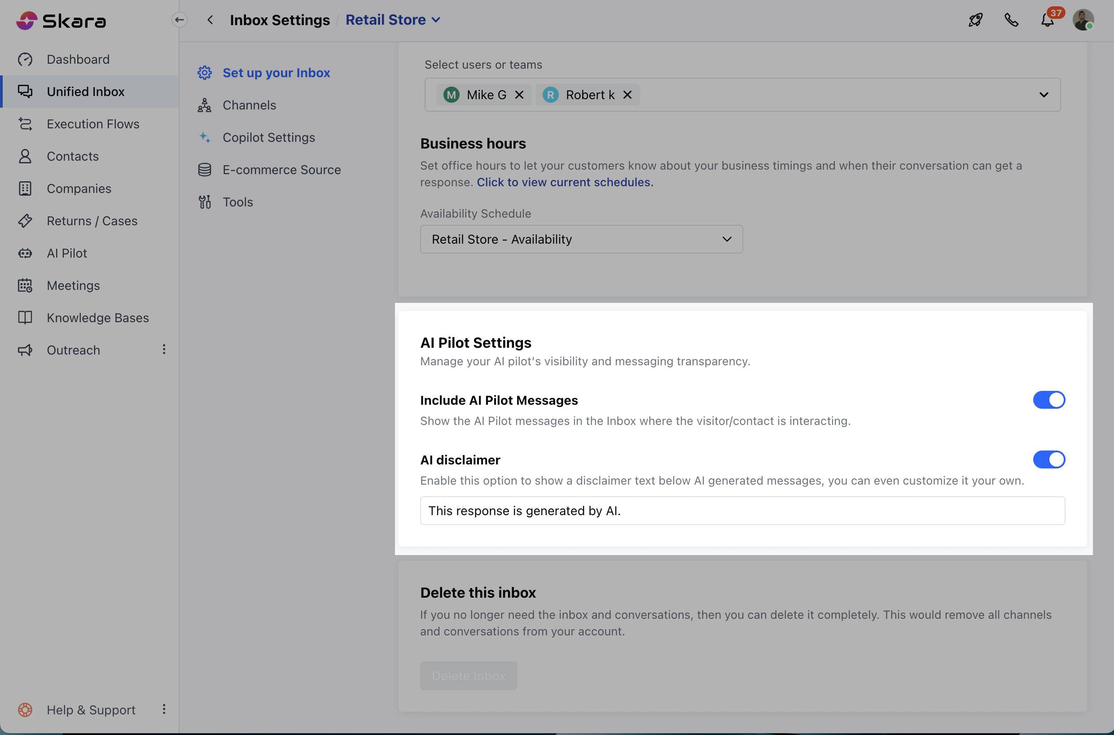Select E-commerce Source settings tab
Viewport: 1114px width, 735px height.
point(281,170)
